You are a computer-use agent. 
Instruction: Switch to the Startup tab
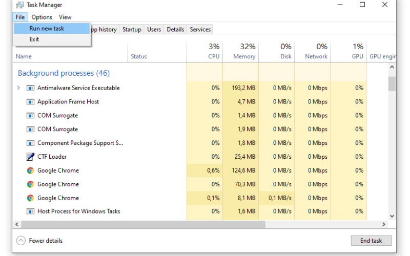coord(132,29)
